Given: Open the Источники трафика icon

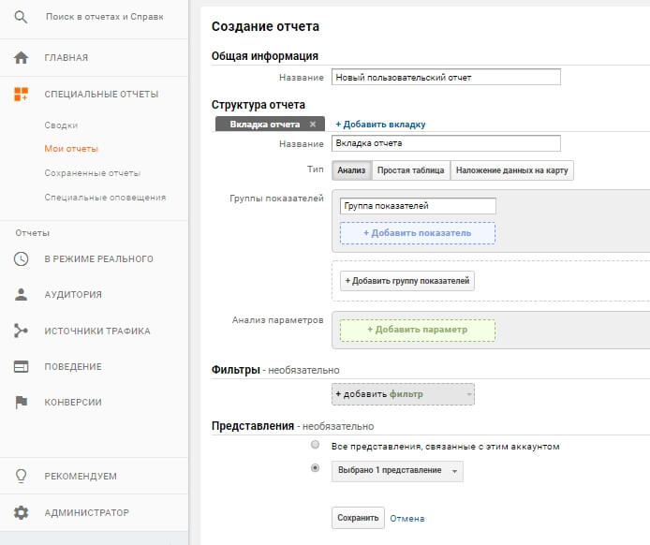Looking at the screenshot, I should click(21, 331).
